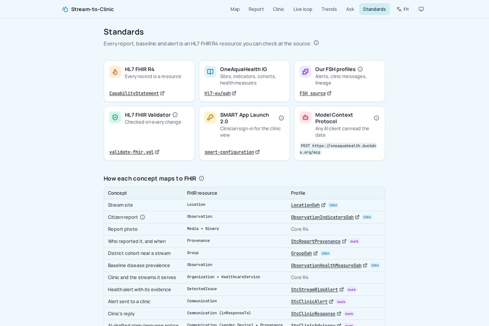
Task: Click the Model Context Protocol robot icon
Action: pos(305,117)
